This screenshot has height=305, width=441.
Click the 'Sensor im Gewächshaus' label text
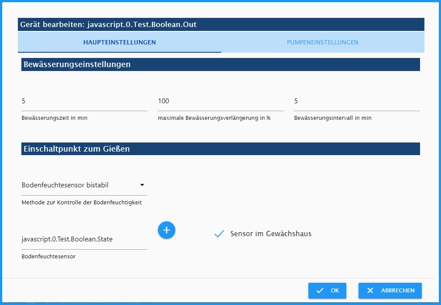[x=270, y=234]
